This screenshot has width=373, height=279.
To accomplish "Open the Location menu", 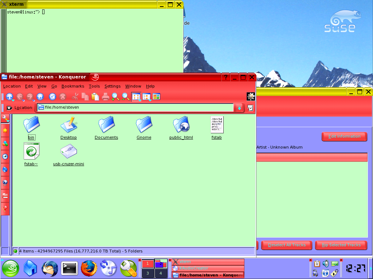I will (x=12, y=86).
